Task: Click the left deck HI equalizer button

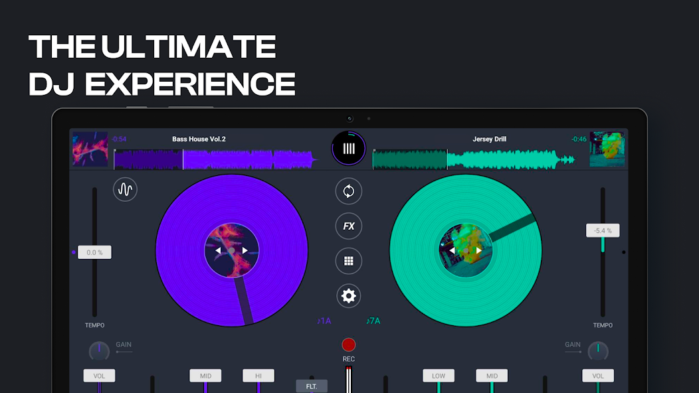Action: 258,376
